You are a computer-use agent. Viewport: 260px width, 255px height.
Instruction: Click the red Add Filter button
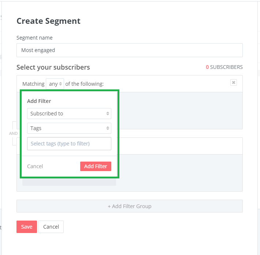[96, 166]
